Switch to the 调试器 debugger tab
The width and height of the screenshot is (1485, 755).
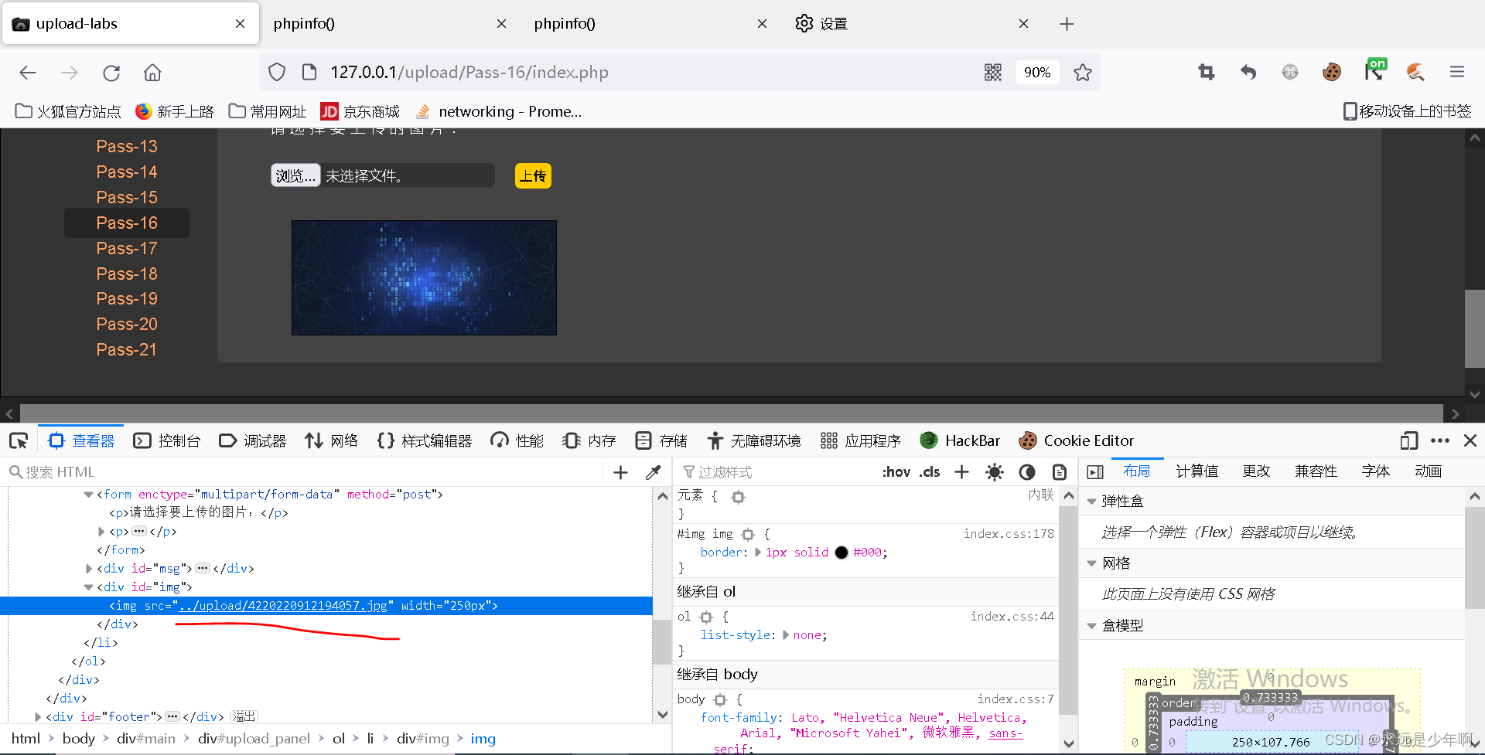pos(253,440)
